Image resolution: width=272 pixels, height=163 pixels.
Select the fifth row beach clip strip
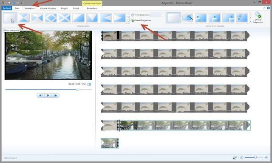(175, 107)
